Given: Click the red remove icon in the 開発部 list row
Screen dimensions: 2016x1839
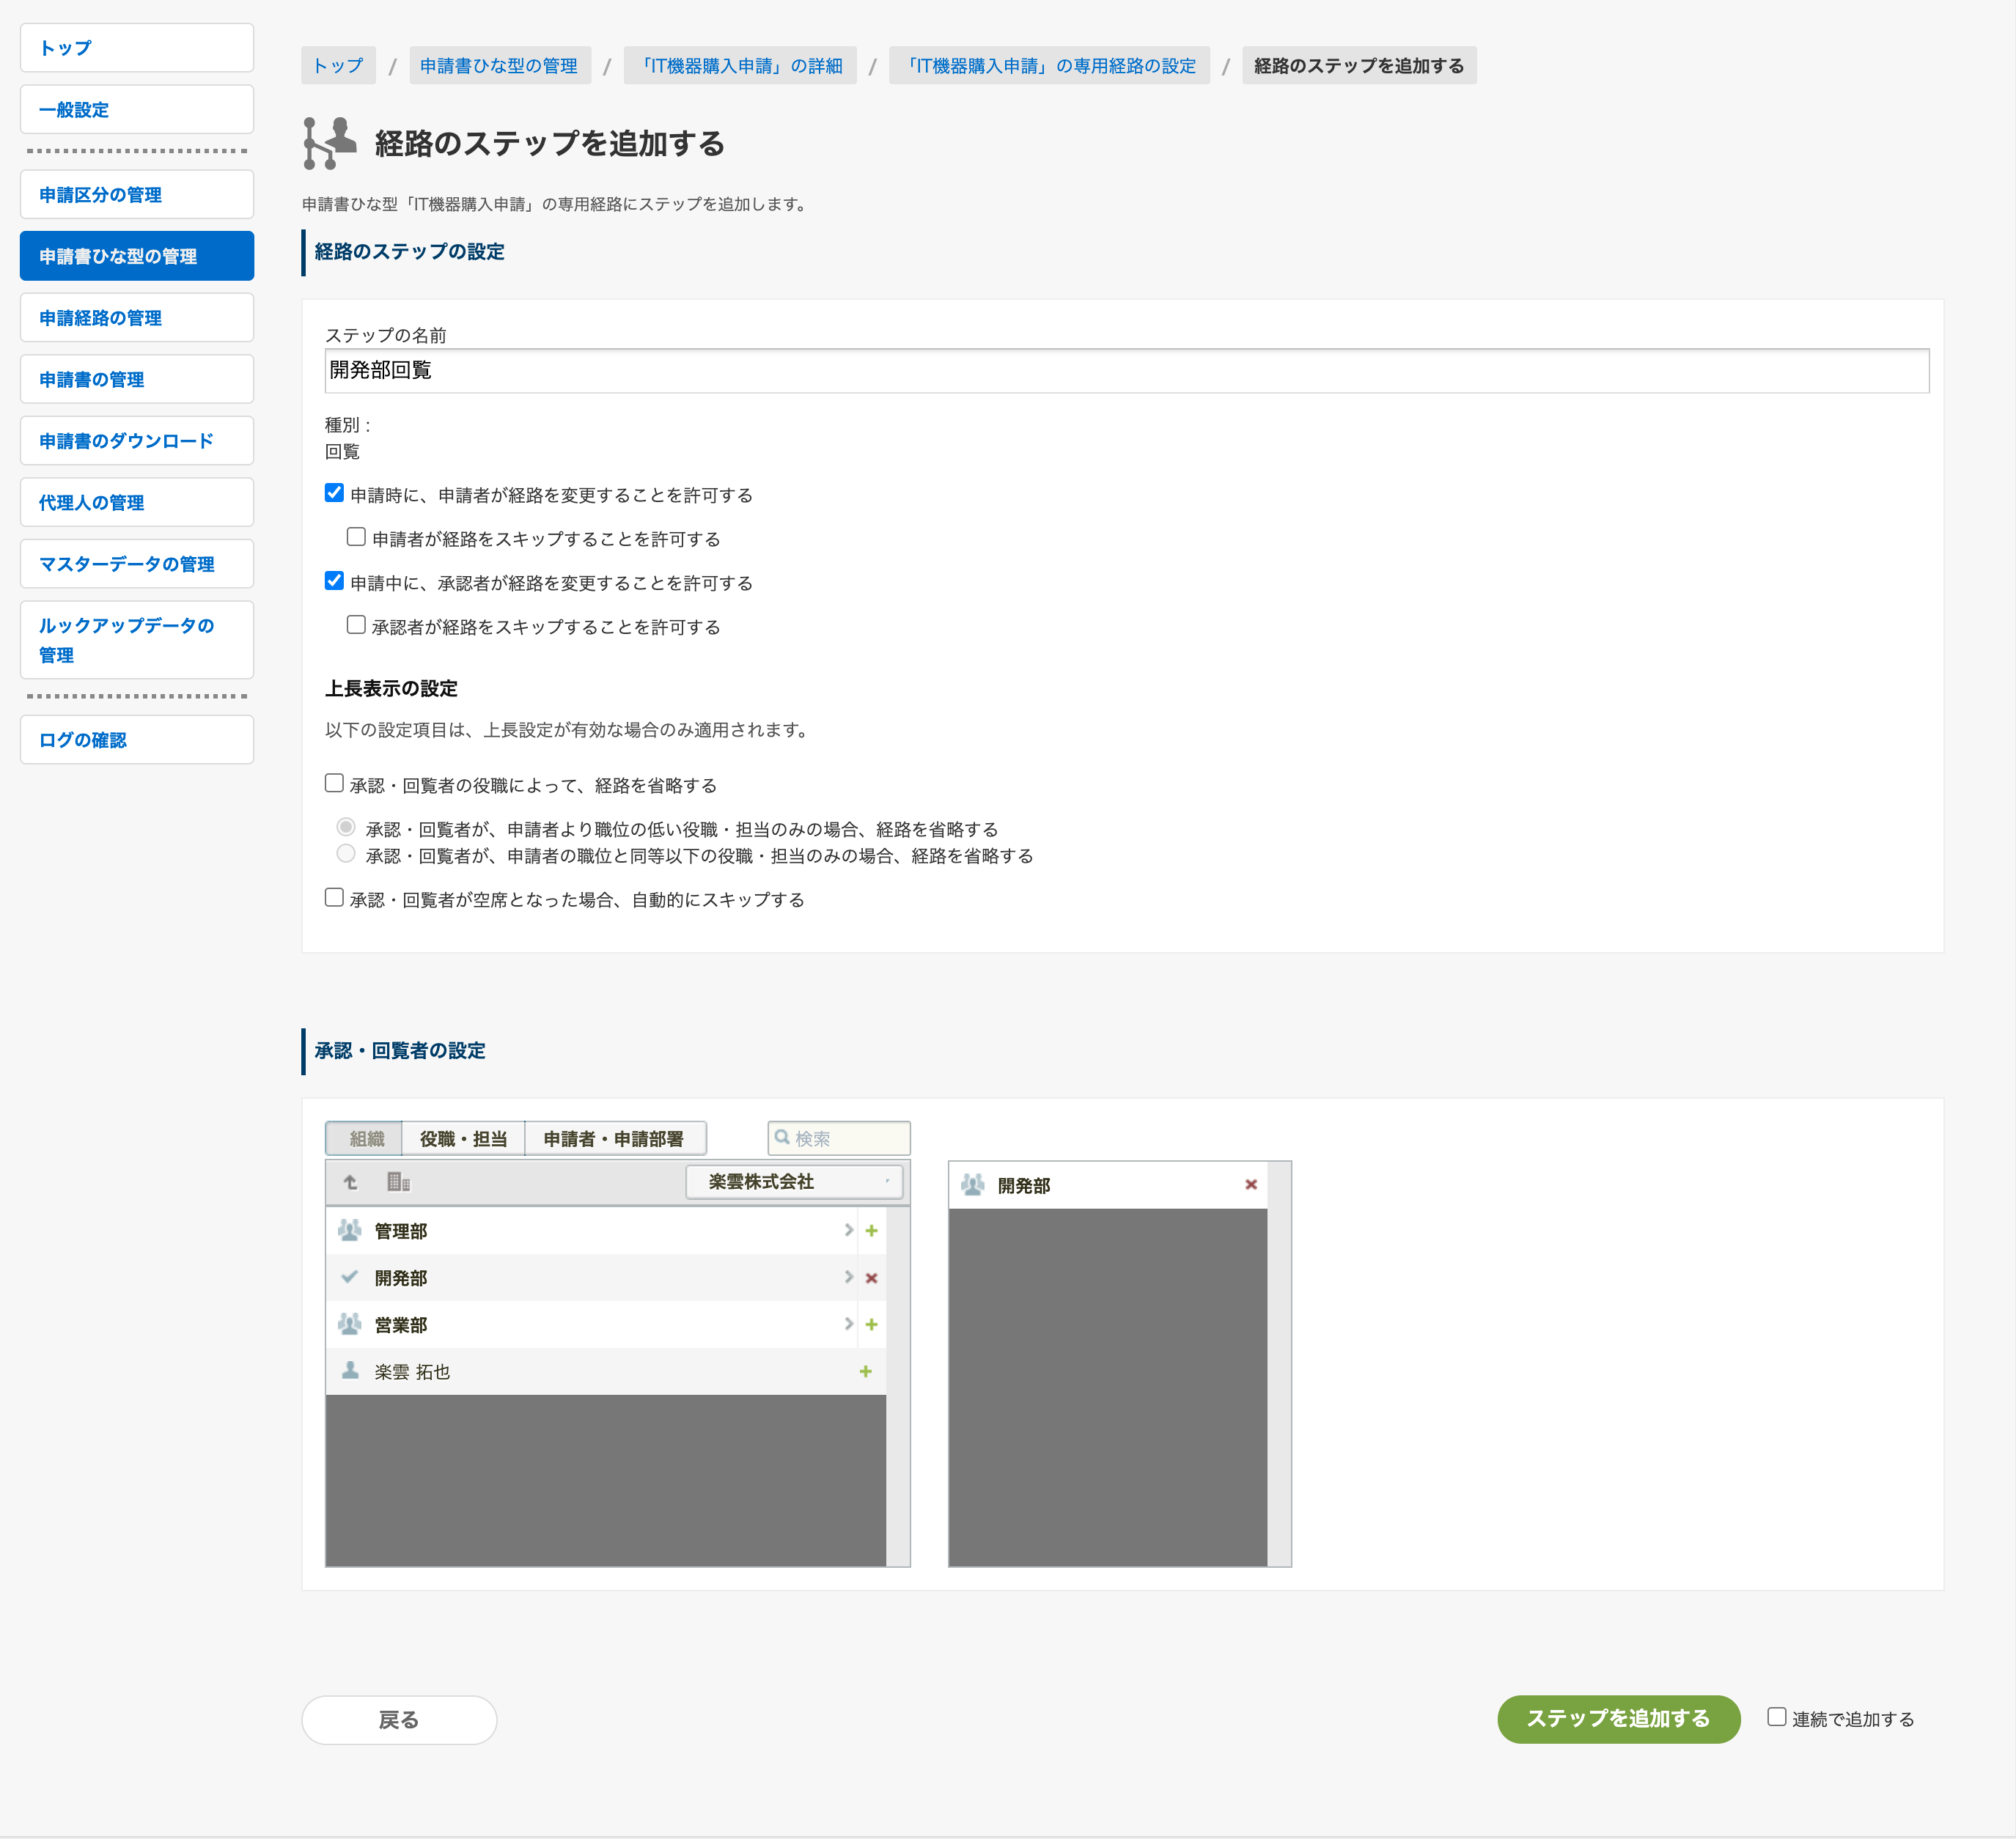Looking at the screenshot, I should pyautogui.click(x=871, y=1278).
